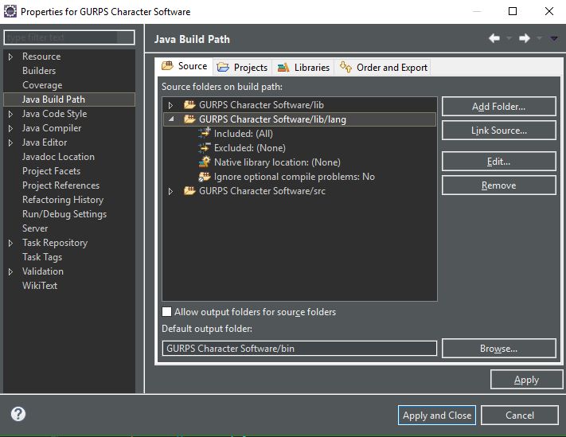Click the forward navigation arrow icon
Screen dimensions: 566x437
pos(525,38)
